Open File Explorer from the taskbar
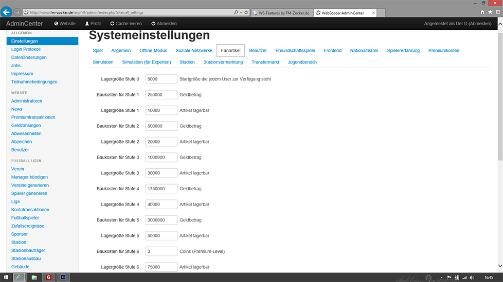 point(34,277)
